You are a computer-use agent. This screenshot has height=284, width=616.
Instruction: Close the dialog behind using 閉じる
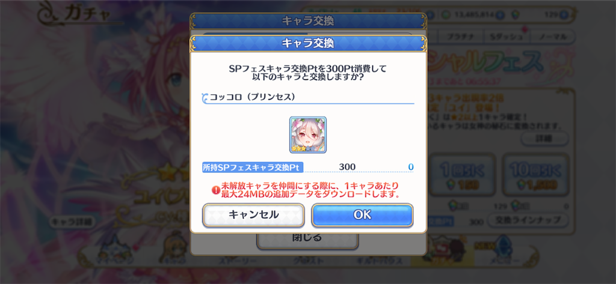(307, 238)
